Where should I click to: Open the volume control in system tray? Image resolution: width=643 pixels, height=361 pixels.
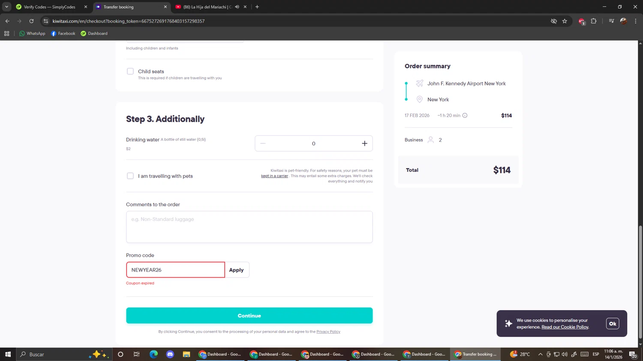[565, 354]
